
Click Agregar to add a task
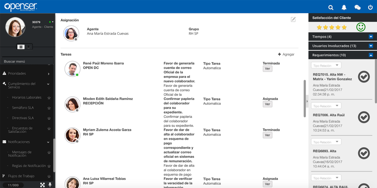coord(286,54)
